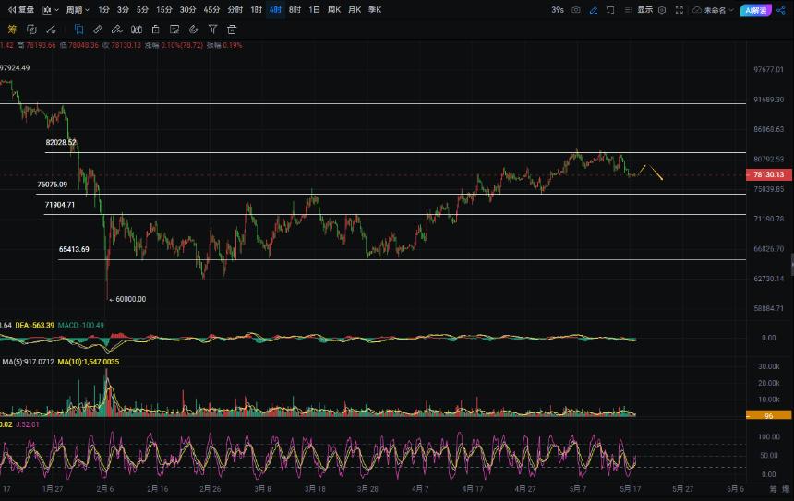
Task: Open the 复盘 replay mode
Action: (21, 9)
